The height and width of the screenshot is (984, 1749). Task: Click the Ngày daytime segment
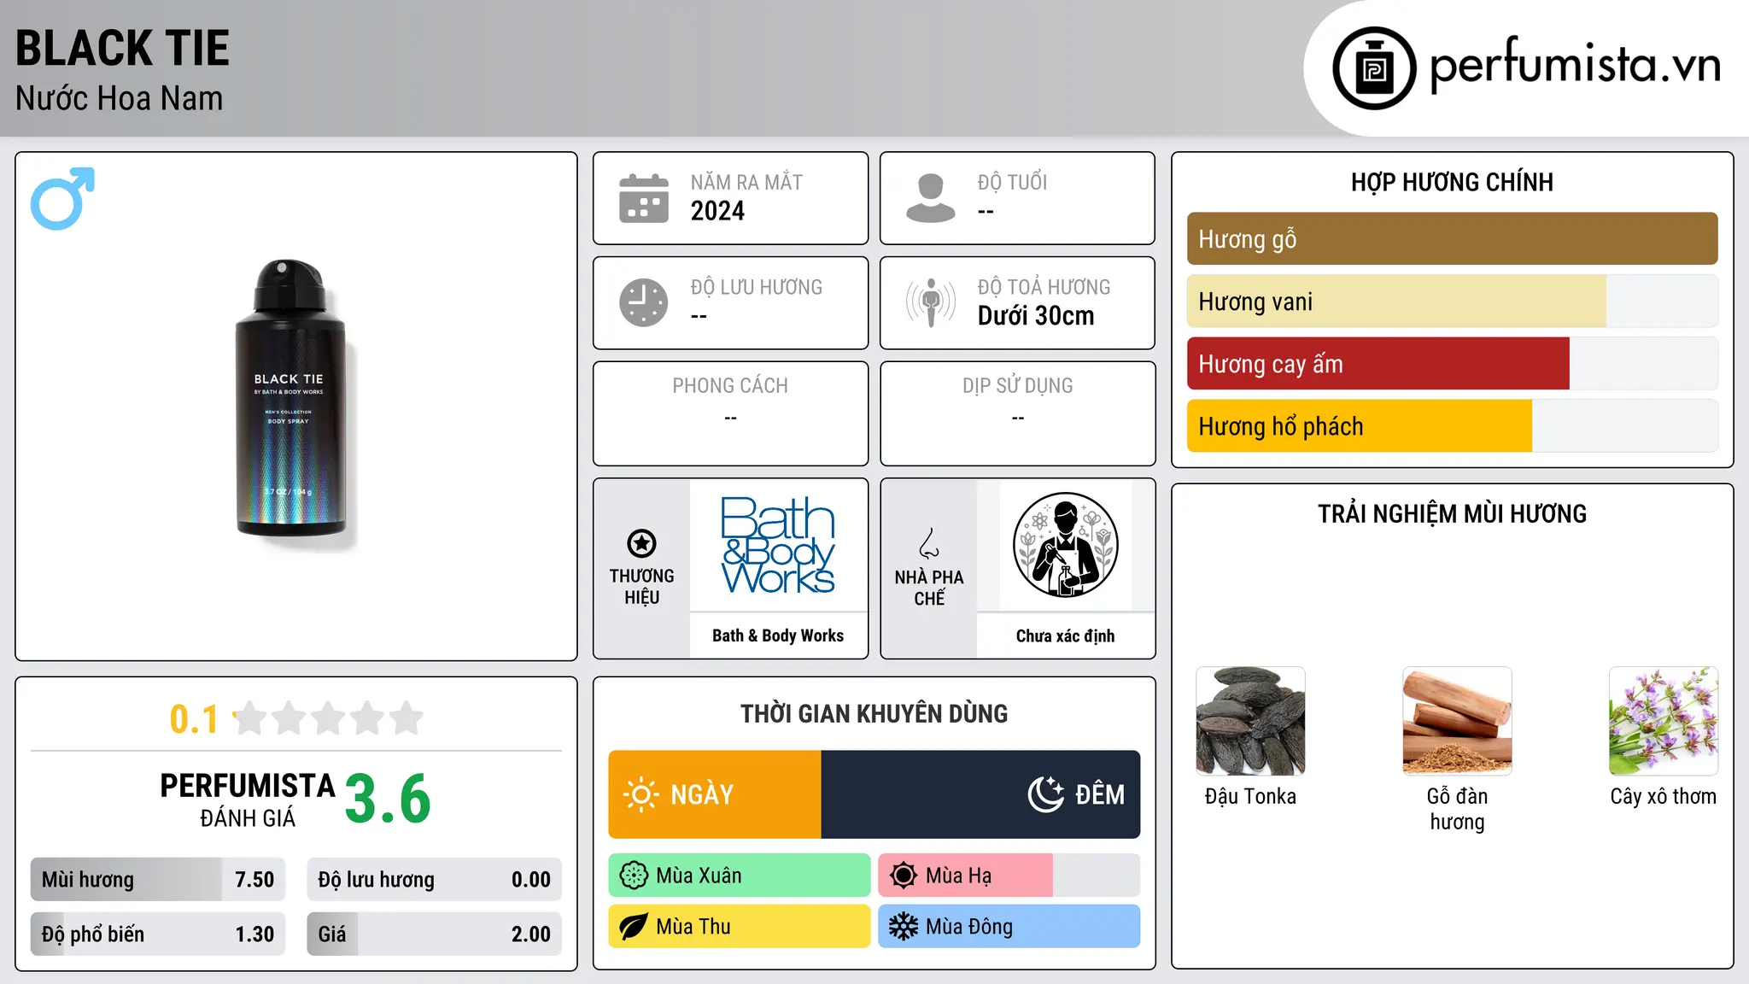715,794
